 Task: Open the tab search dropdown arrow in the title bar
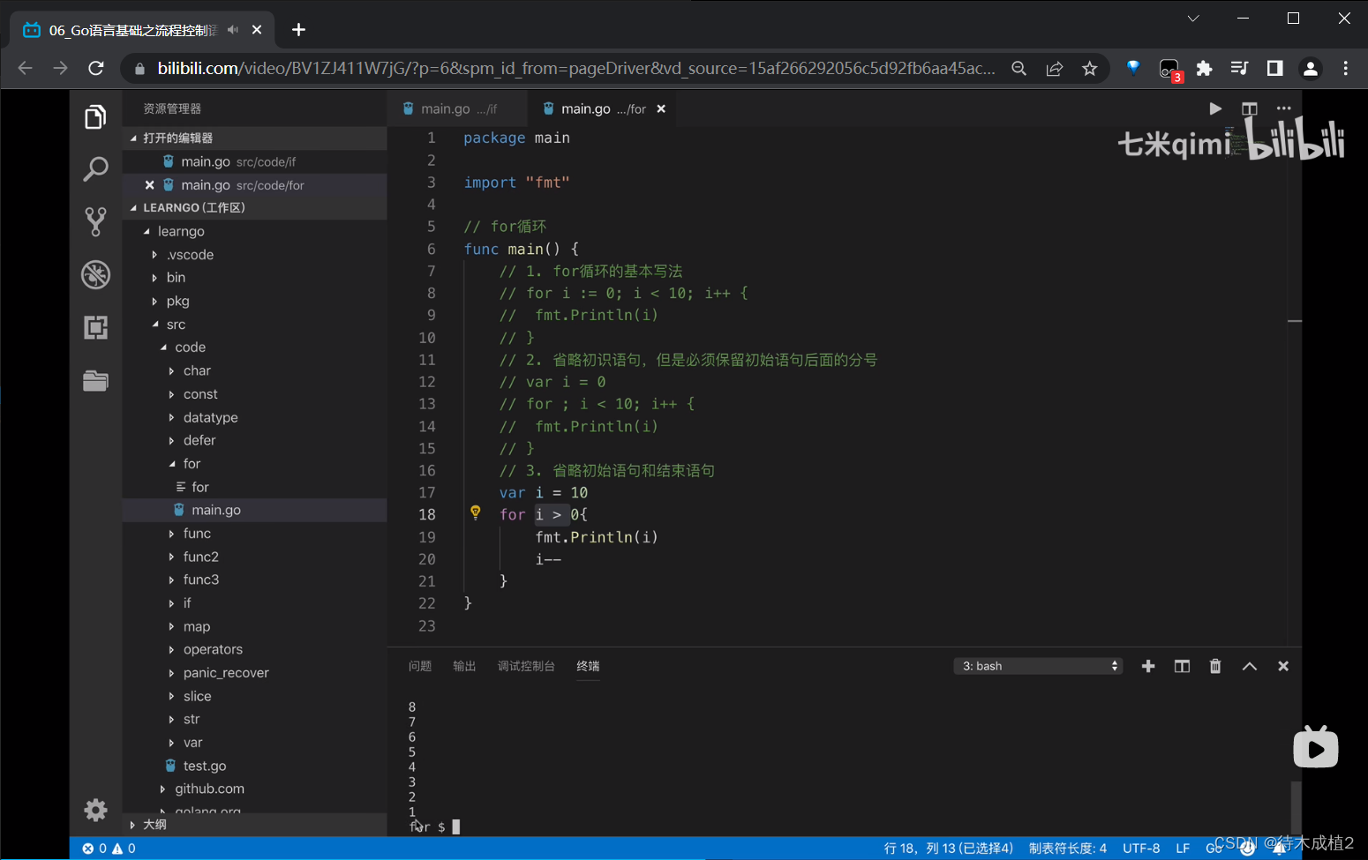[x=1193, y=19]
